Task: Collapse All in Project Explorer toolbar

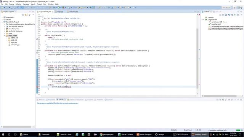Action: click(23, 15)
